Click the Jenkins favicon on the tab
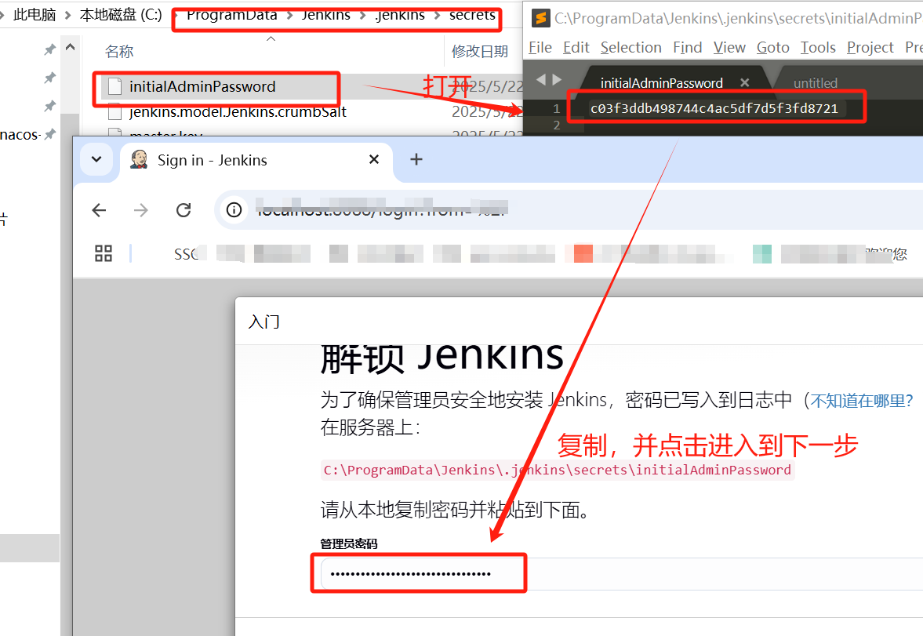 (139, 160)
